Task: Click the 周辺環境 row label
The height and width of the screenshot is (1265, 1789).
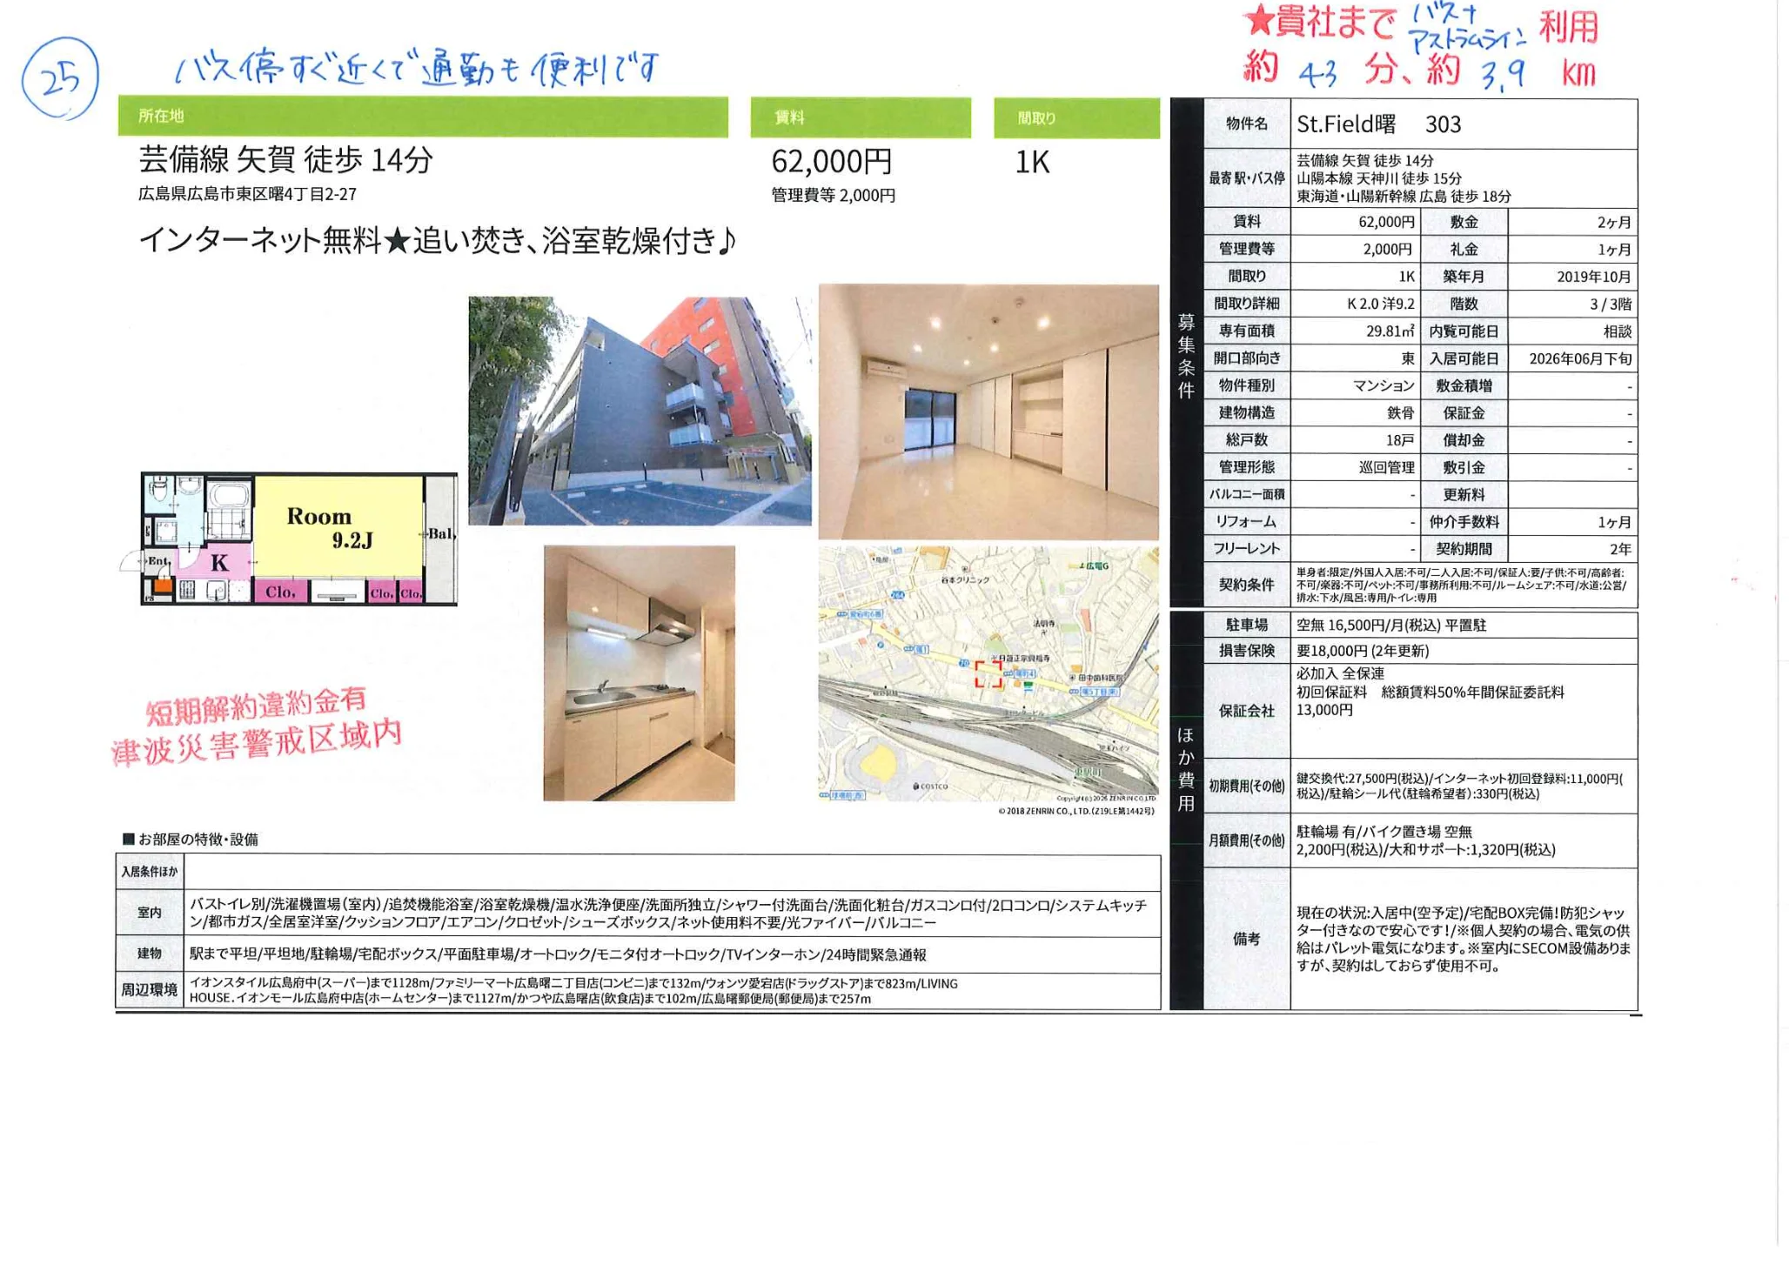Action: coord(150,990)
